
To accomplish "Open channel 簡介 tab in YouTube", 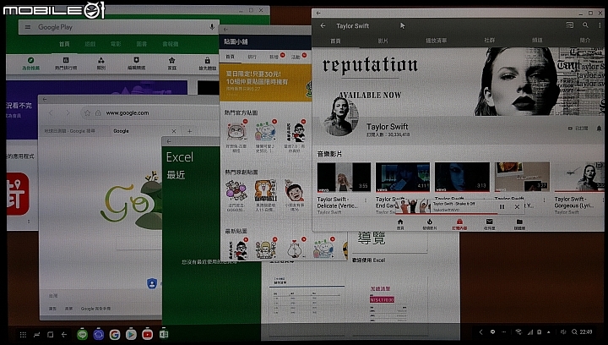I will [584, 40].
